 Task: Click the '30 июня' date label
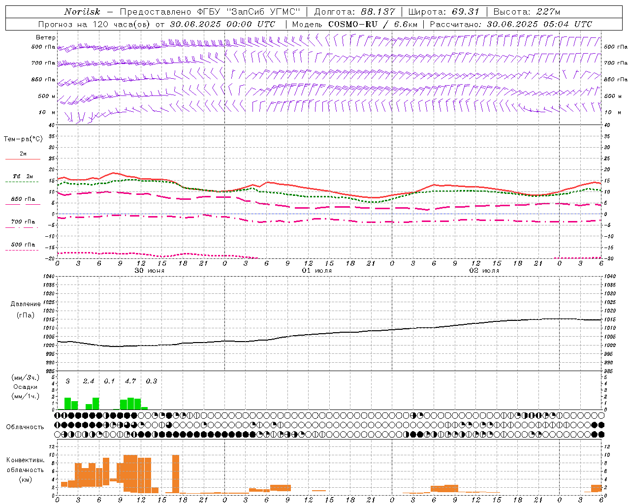click(x=150, y=271)
